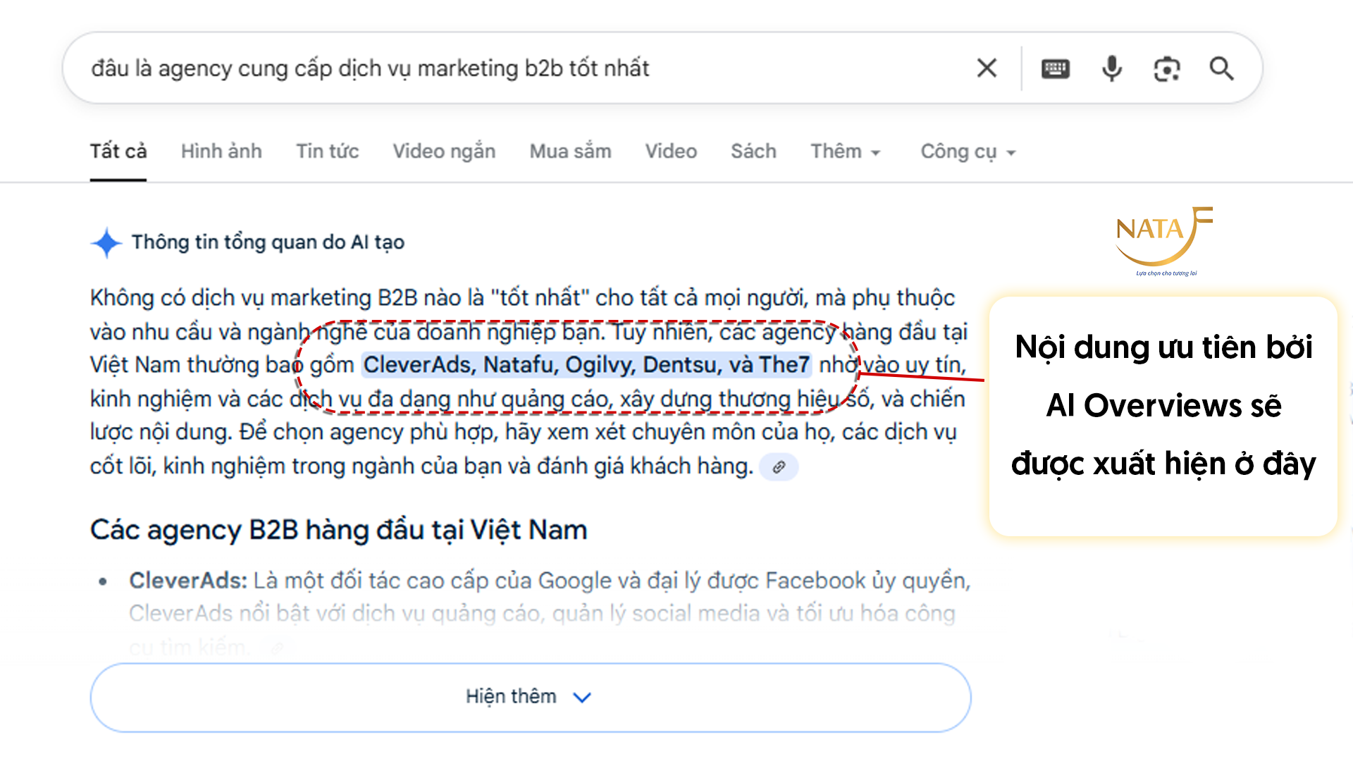This screenshot has height=761, width=1353.
Task: Click the AI overview sparkle icon
Action: [106, 242]
